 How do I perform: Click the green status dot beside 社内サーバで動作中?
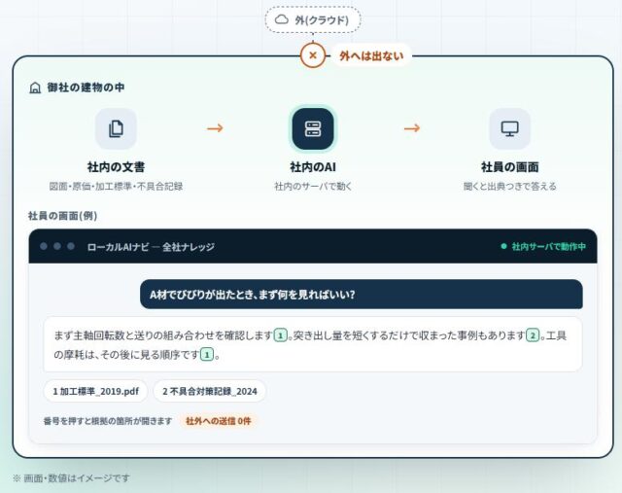click(503, 247)
